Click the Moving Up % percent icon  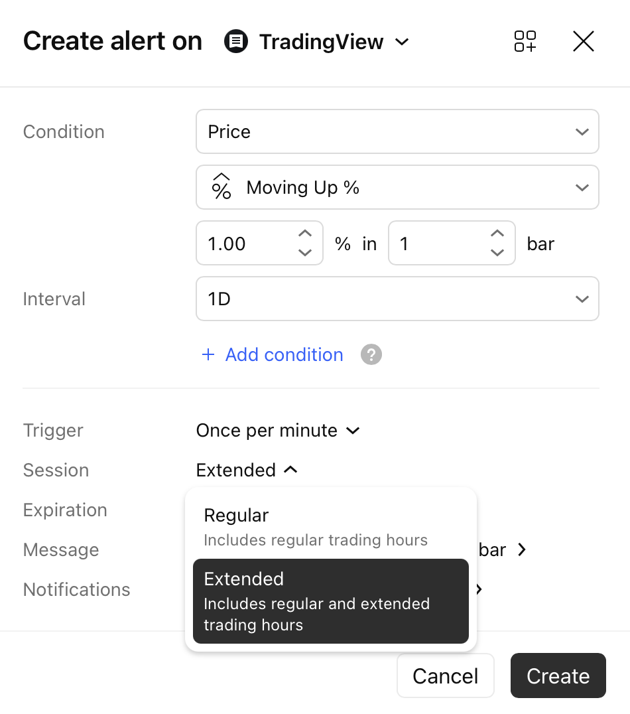[221, 186]
